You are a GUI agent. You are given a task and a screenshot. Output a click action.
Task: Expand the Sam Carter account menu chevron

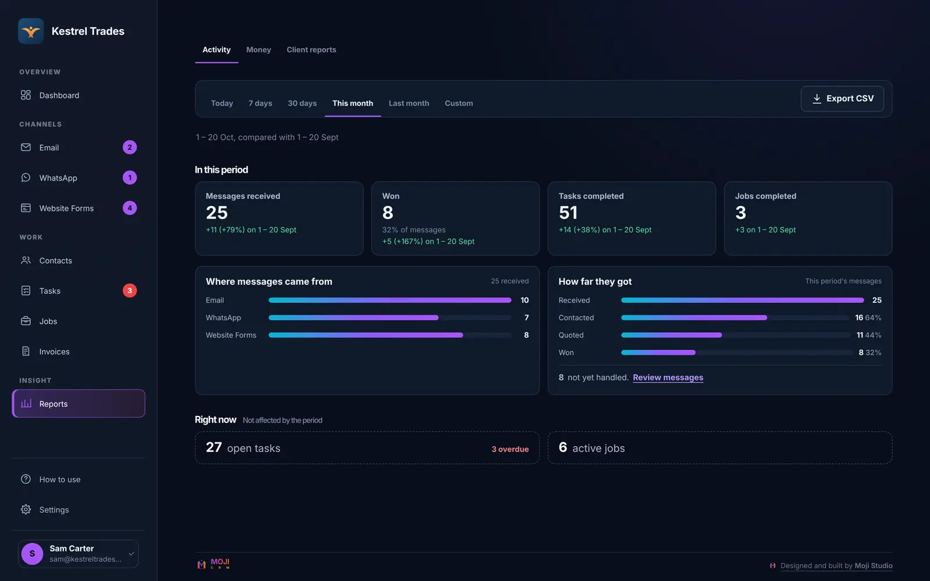(131, 554)
